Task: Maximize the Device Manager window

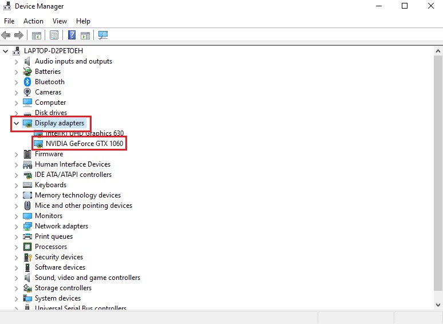Action: pyautogui.click(x=405, y=6)
